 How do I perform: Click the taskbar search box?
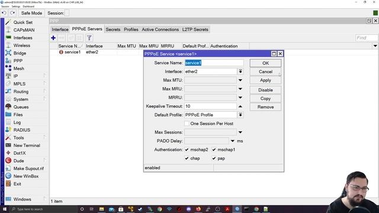43,209
